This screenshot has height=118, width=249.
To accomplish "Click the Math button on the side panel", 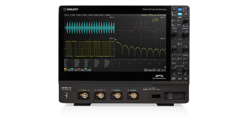I will [174, 63].
